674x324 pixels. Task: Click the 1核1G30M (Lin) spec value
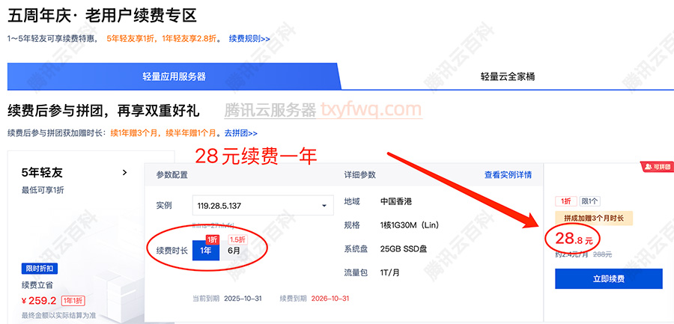pyautogui.click(x=410, y=225)
